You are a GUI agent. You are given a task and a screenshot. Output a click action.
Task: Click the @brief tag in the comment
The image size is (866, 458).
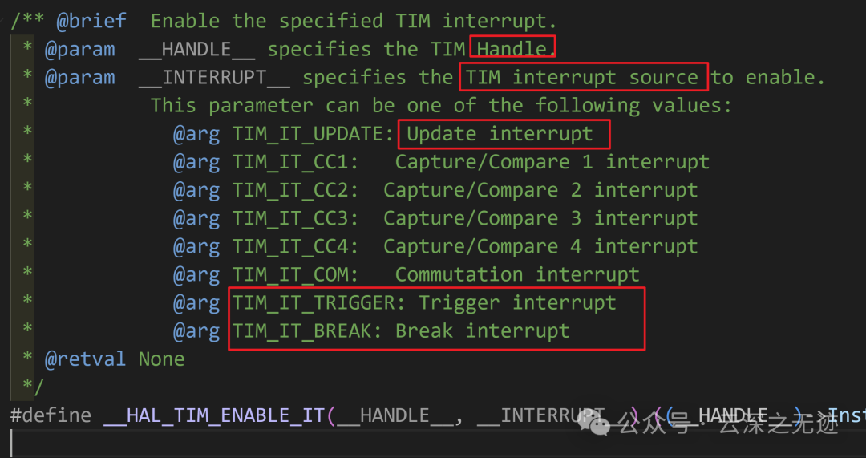tap(91, 21)
